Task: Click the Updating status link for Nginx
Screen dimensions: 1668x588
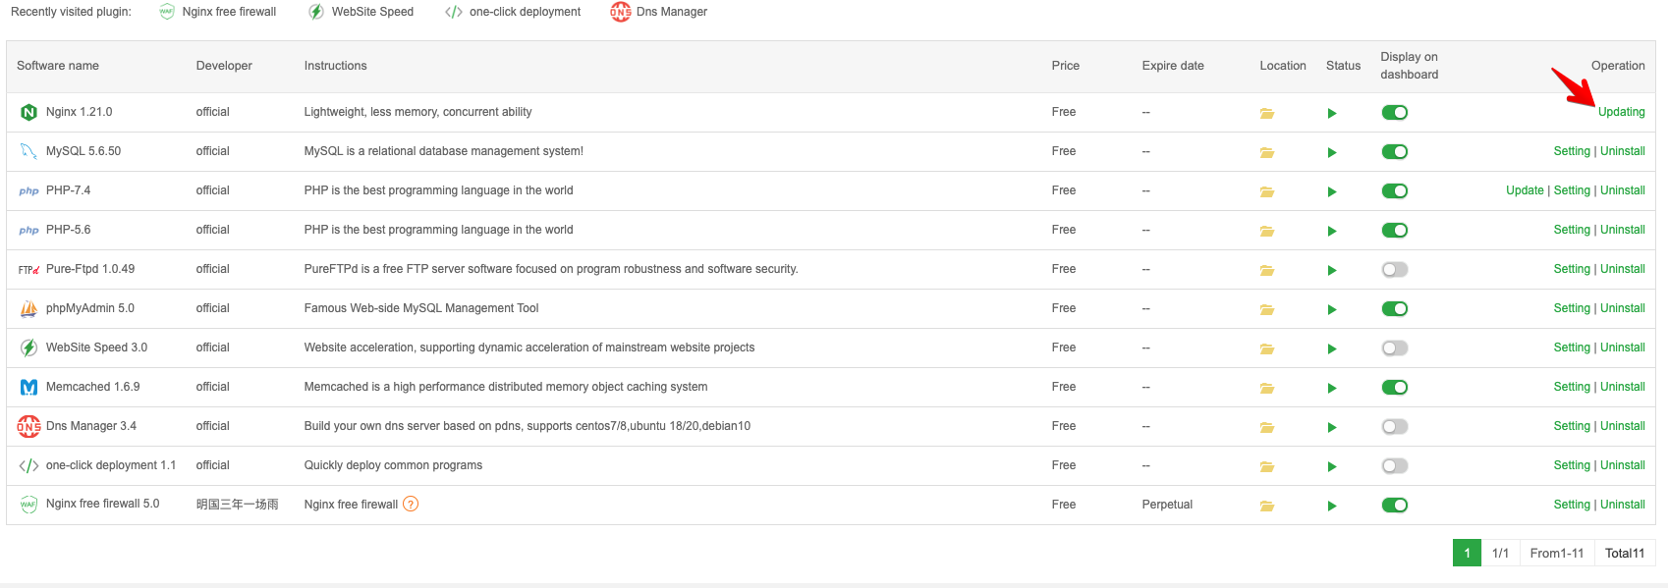Action: [1621, 112]
